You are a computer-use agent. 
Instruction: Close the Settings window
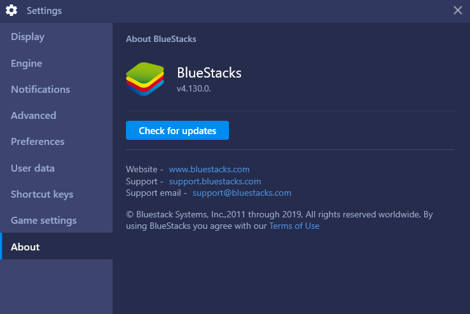click(457, 10)
